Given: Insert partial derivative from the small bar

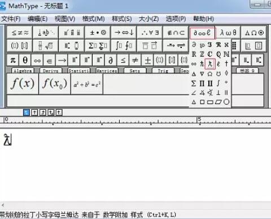Looking at the screenshot, I should [x=111, y=61].
